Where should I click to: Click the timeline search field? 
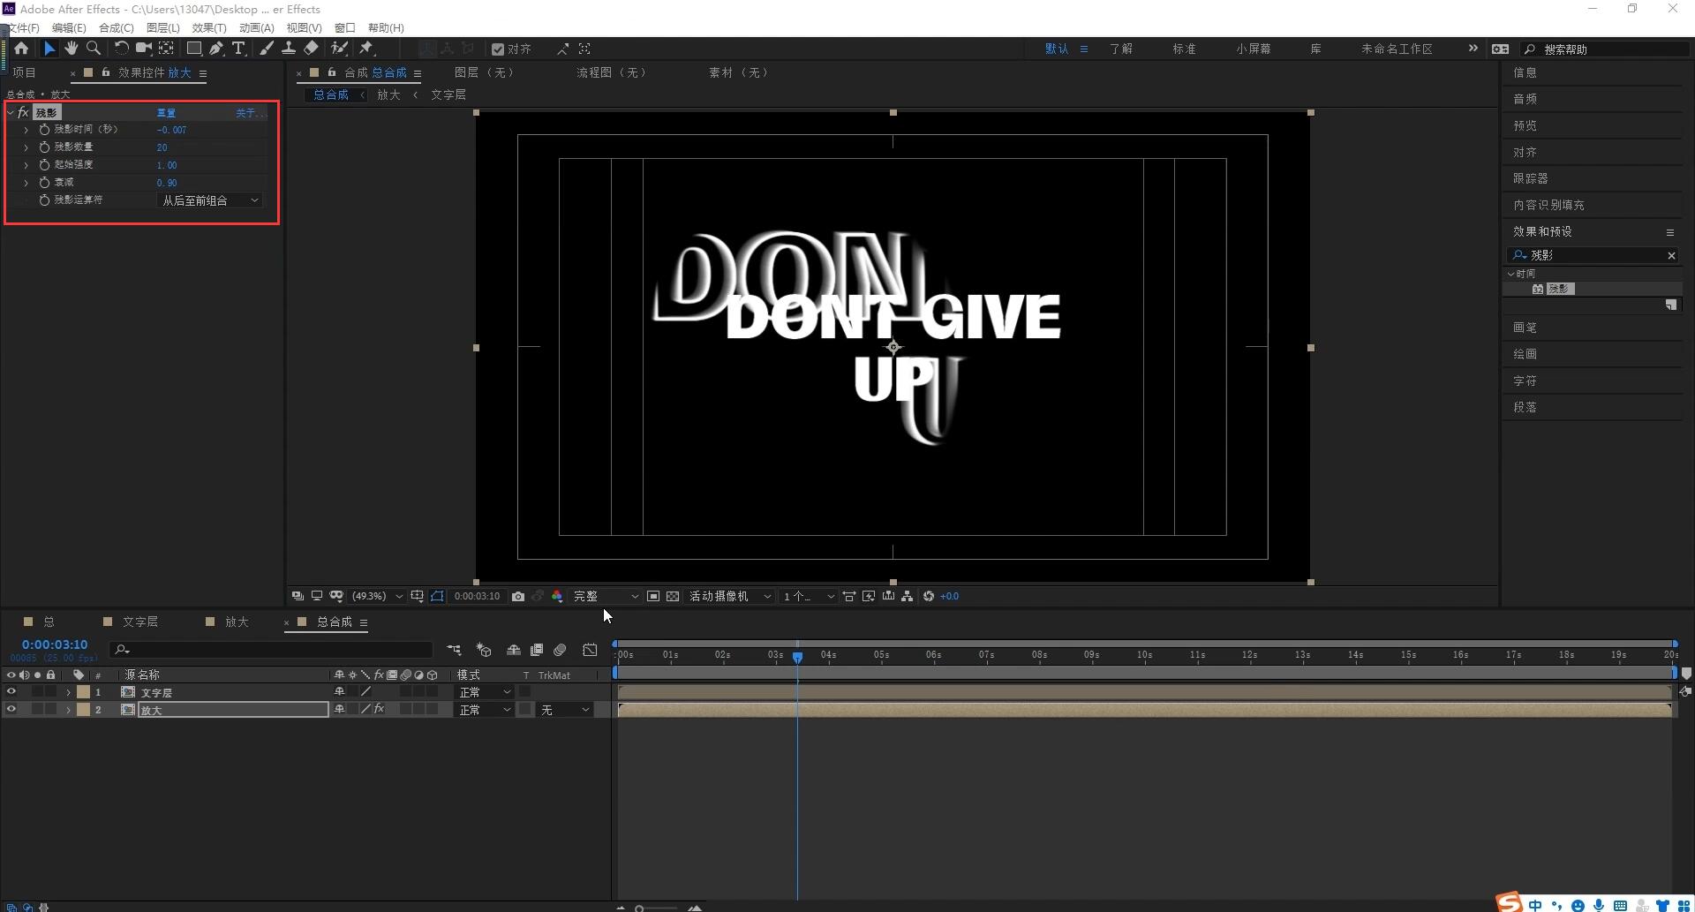[x=272, y=650]
